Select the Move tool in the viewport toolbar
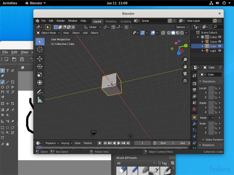 click(40, 59)
